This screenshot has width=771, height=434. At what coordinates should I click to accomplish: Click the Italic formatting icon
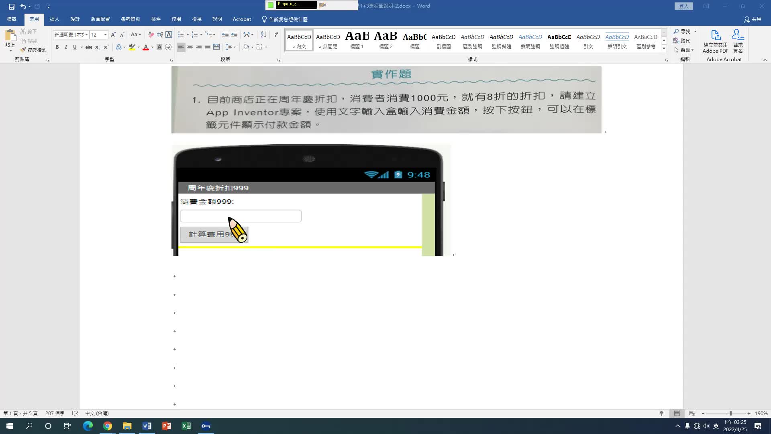[66, 47]
